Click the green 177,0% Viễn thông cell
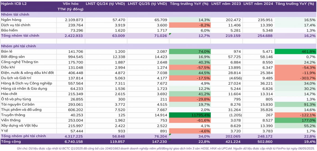Viewport: 317px width, 151px height. (295, 120)
